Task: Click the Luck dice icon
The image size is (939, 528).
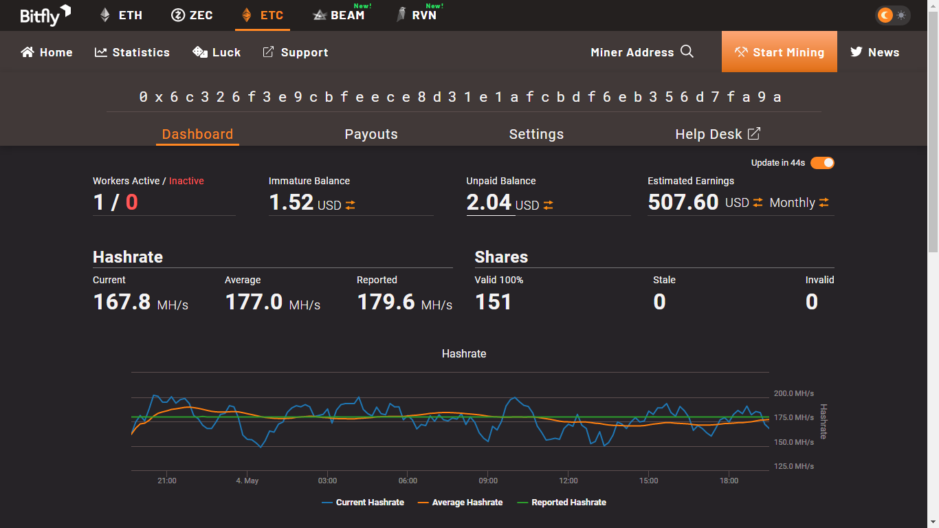Action: point(200,52)
